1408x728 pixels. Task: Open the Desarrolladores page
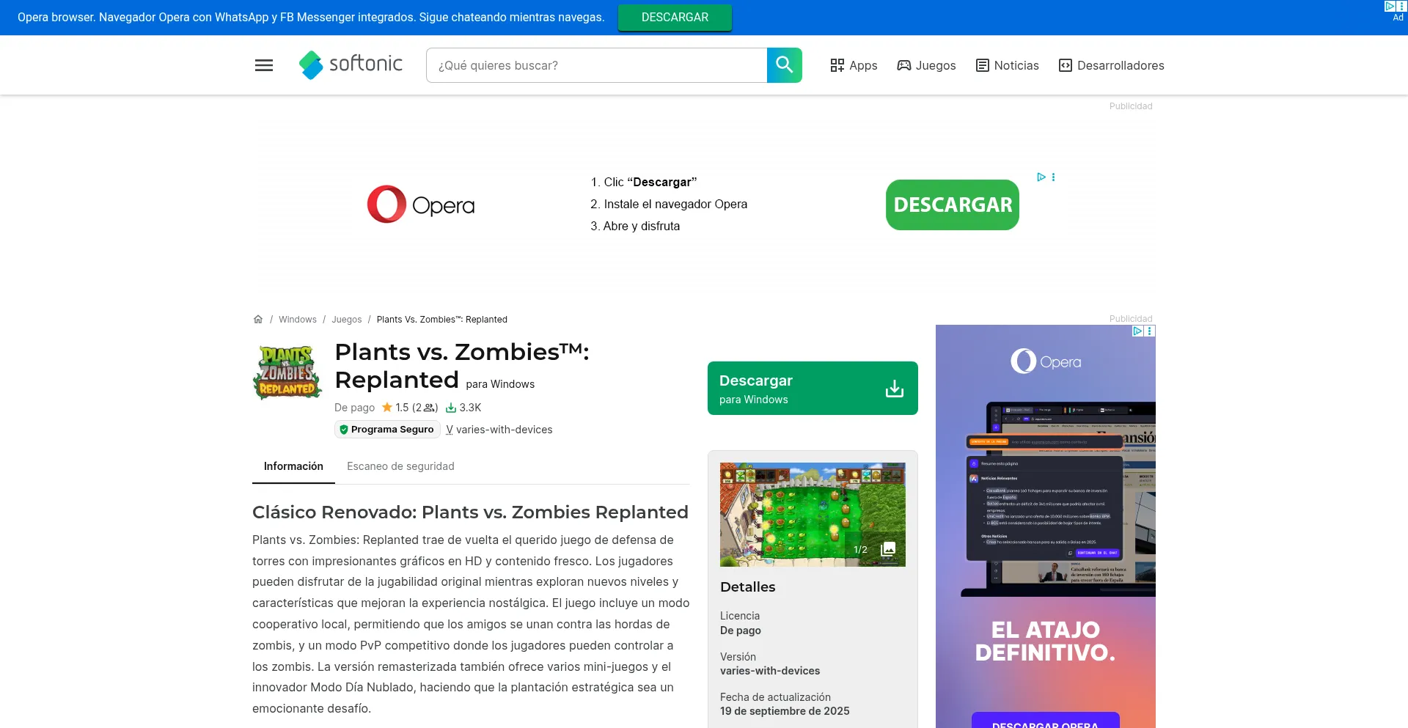(1111, 65)
